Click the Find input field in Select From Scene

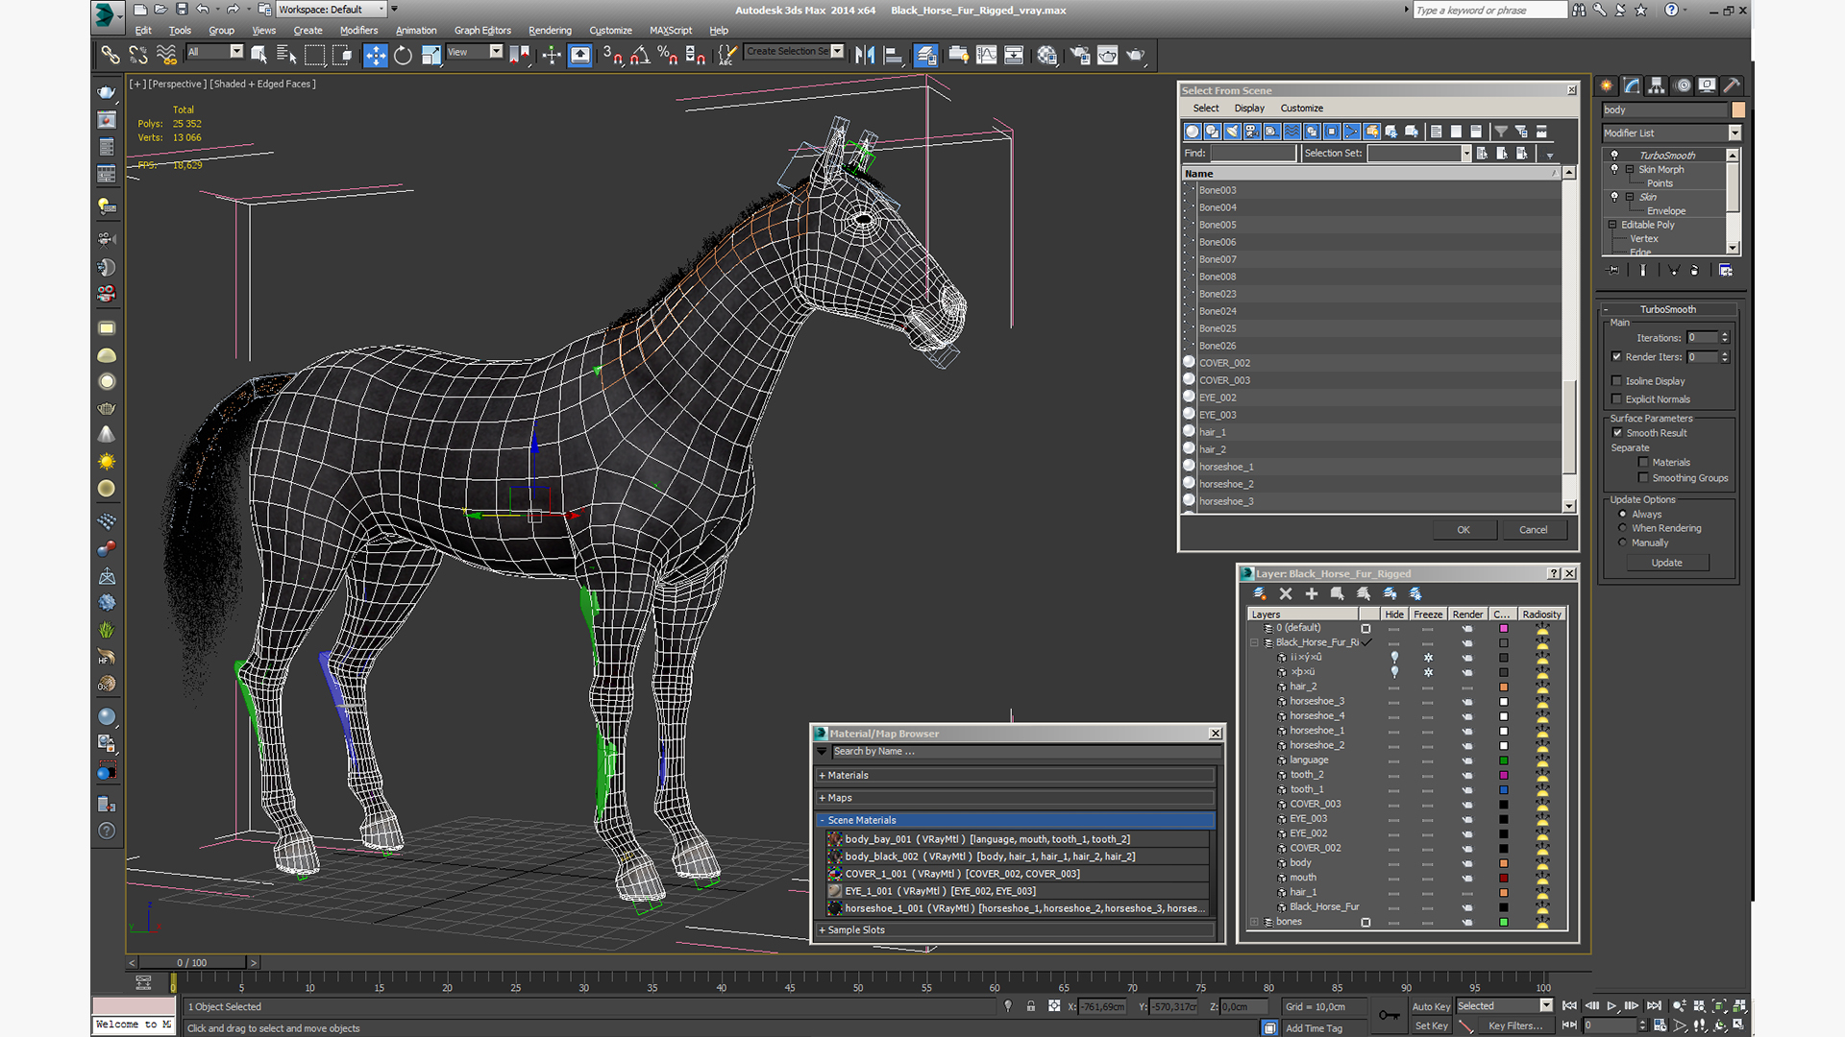point(1254,154)
